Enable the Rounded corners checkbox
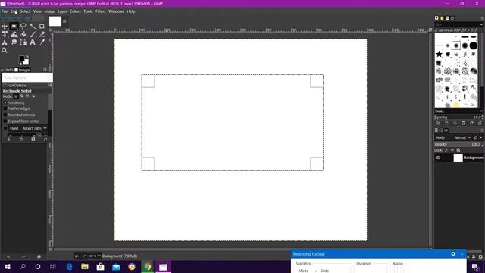Image resolution: width=485 pixels, height=273 pixels. [5, 115]
